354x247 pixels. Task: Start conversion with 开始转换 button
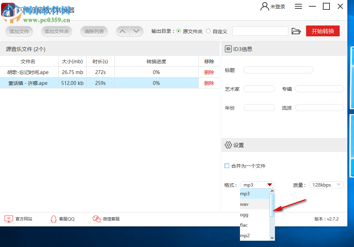[323, 31]
